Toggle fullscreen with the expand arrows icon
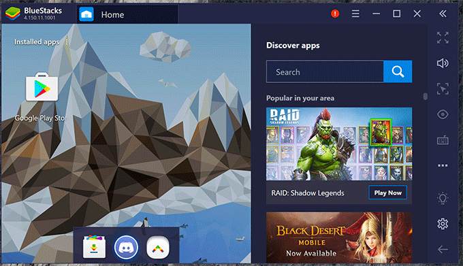Image resolution: width=463 pixels, height=266 pixels. coord(443,37)
